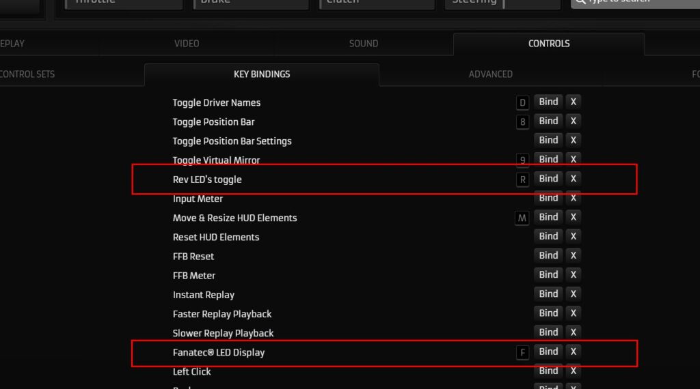The width and height of the screenshot is (700, 389).
Task: Select the Control Sets sub-tab
Action: tap(27, 74)
